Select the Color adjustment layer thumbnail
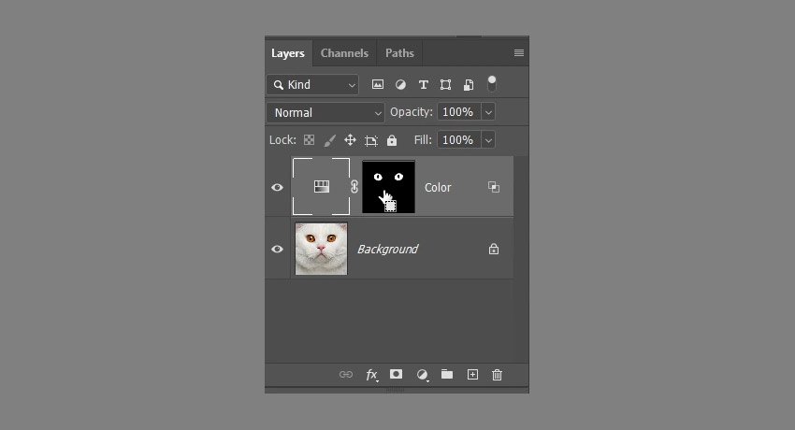The width and height of the screenshot is (795, 430). click(x=322, y=186)
